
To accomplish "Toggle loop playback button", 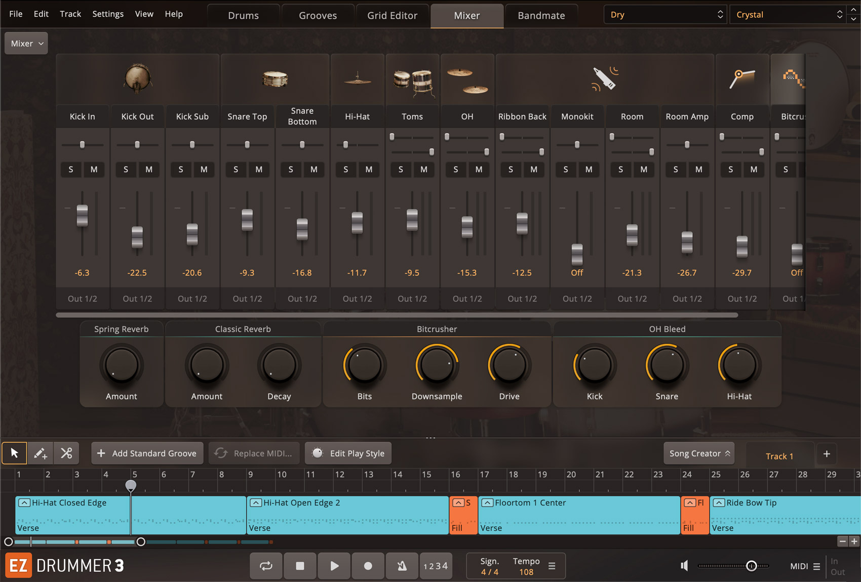I will tap(266, 566).
